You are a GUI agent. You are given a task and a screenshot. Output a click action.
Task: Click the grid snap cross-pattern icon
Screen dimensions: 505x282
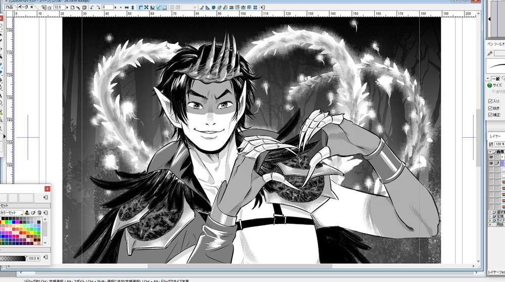[146, 7]
